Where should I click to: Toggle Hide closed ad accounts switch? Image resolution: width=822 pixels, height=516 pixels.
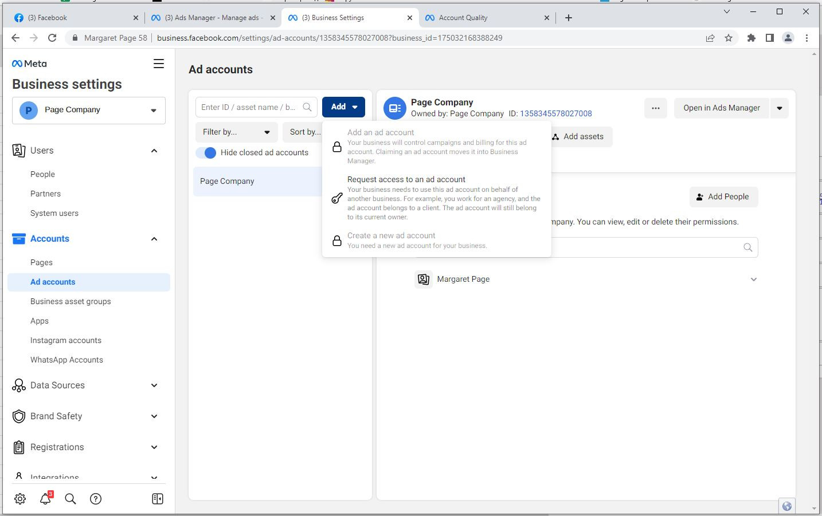click(x=206, y=153)
